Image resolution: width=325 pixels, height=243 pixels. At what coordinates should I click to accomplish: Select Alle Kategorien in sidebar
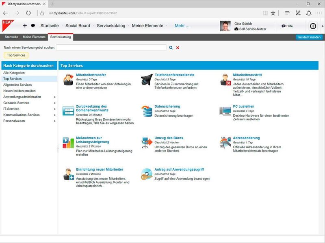[29, 73]
